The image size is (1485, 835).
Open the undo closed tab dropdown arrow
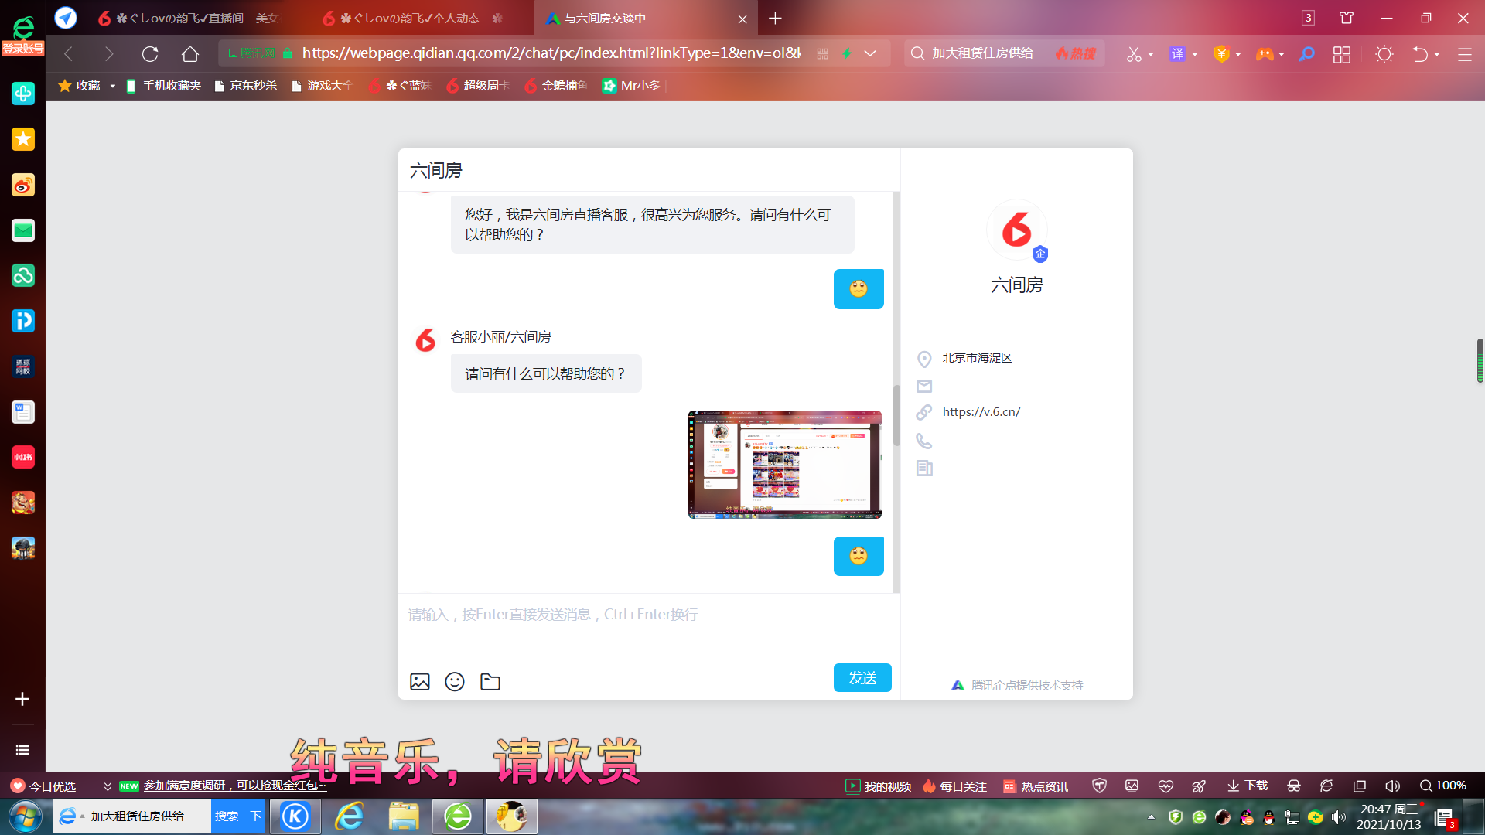point(1437,54)
